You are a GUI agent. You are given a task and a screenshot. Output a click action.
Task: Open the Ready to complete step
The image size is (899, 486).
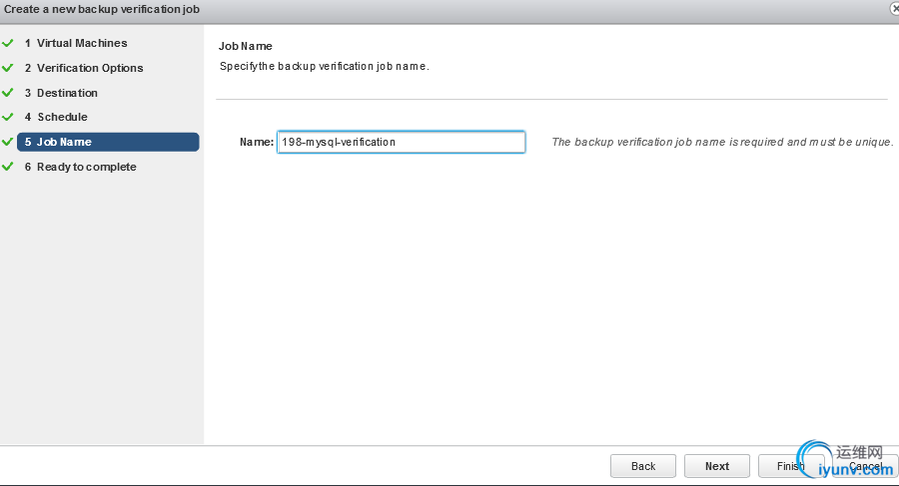point(80,167)
